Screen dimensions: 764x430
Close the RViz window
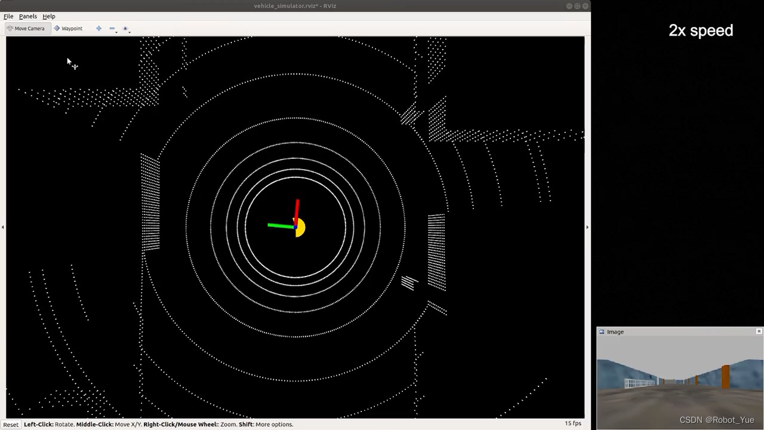[x=586, y=6]
